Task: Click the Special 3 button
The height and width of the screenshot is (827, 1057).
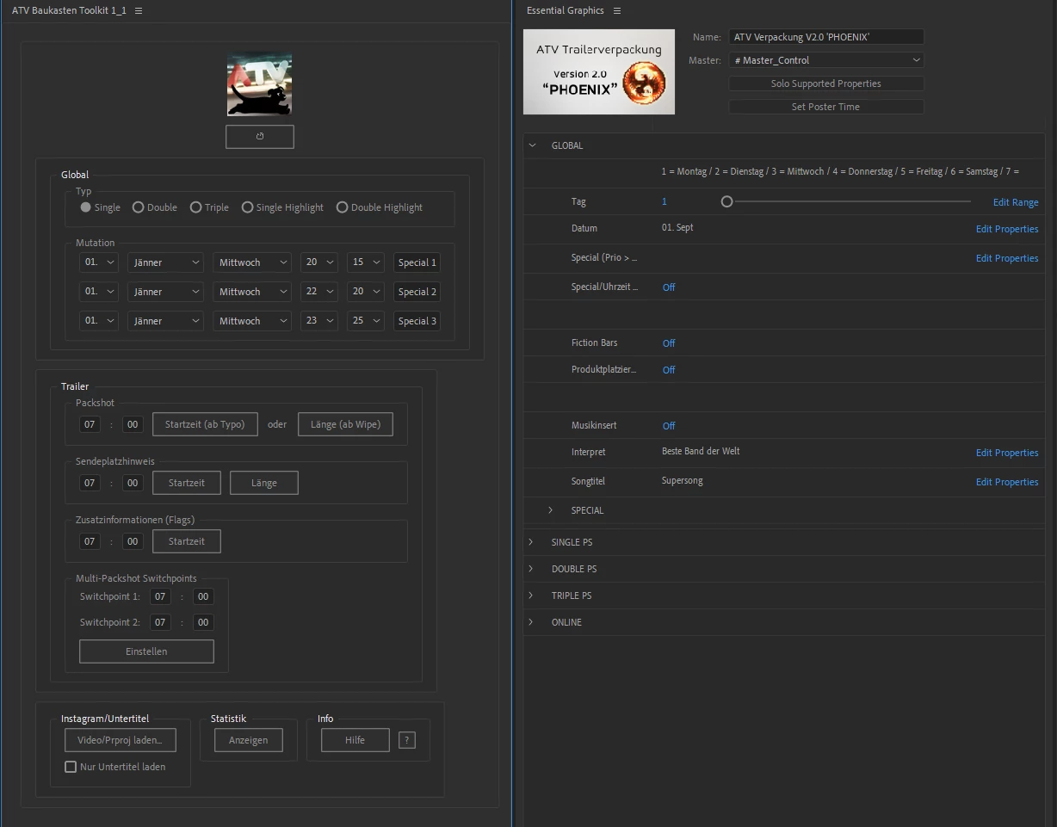Action: point(417,321)
